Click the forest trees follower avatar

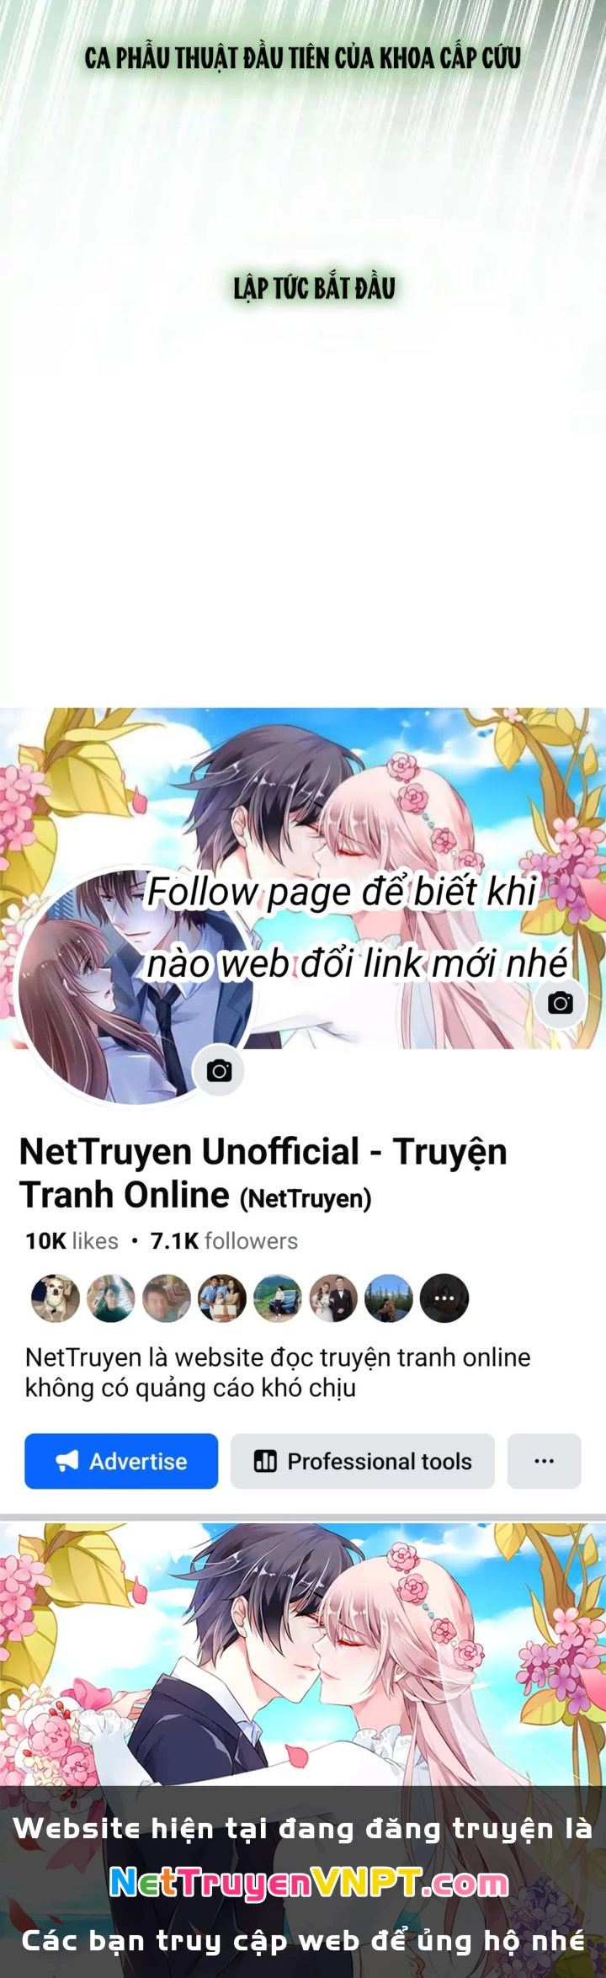click(389, 1298)
